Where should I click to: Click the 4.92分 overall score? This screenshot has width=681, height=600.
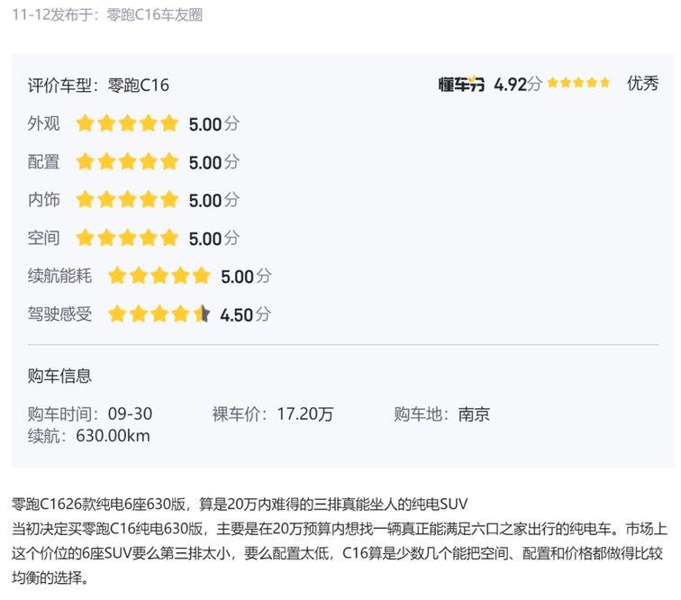click(x=517, y=84)
